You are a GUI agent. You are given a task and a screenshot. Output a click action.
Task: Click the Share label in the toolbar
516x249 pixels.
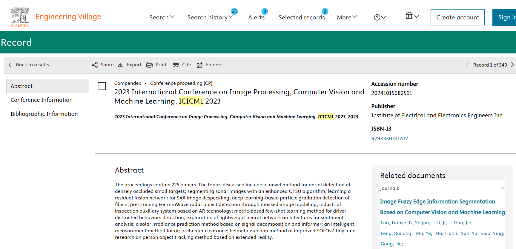tap(107, 65)
